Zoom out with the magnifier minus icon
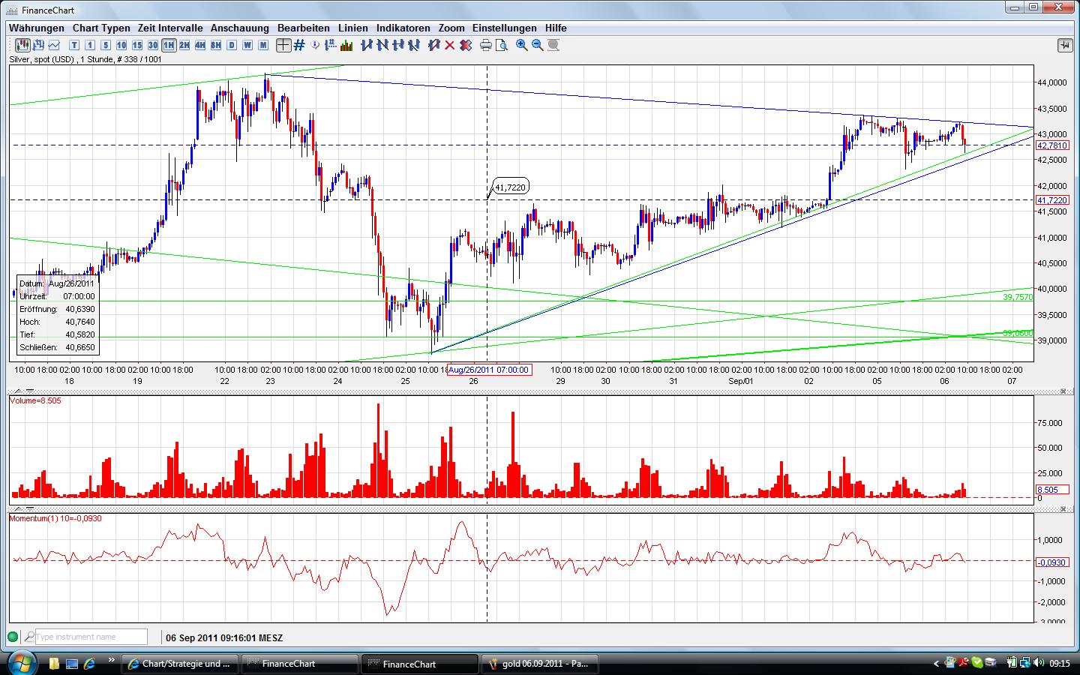The width and height of the screenshot is (1080, 675). pyautogui.click(x=538, y=45)
